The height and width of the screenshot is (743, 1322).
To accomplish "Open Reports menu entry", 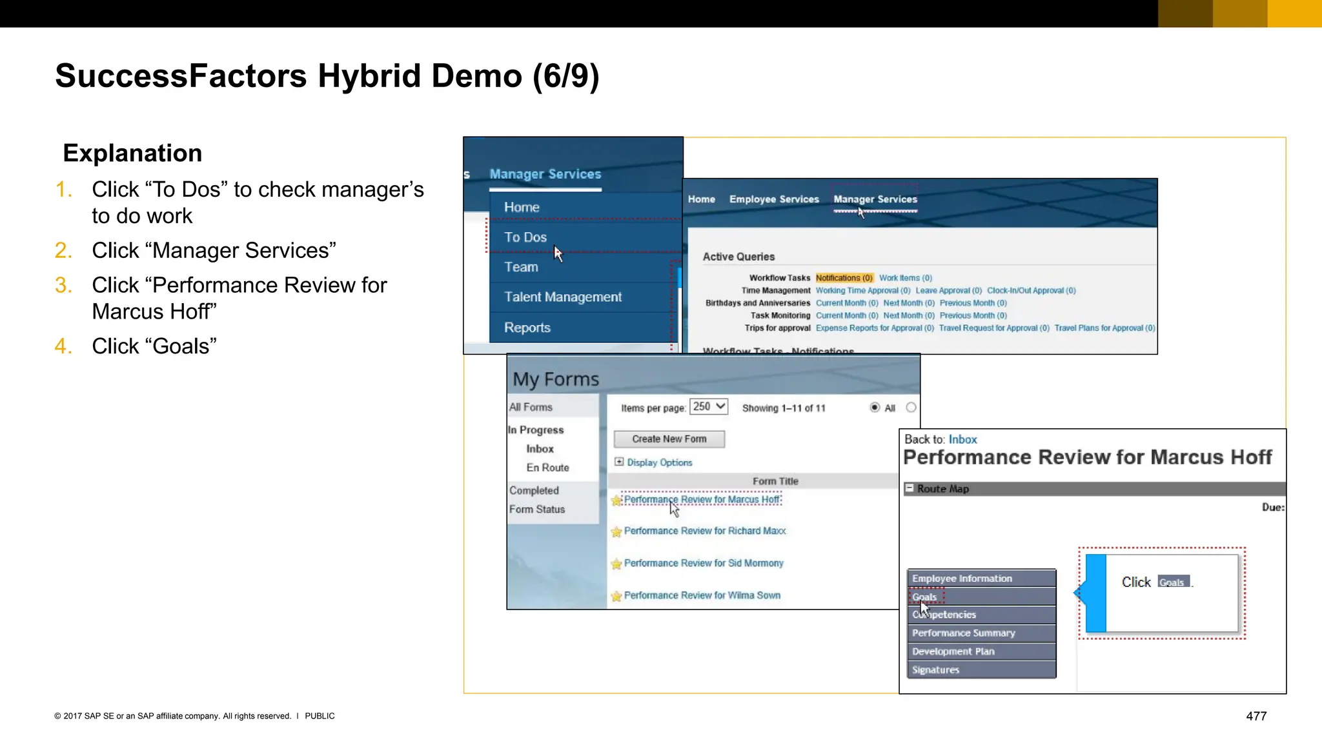I will point(585,328).
